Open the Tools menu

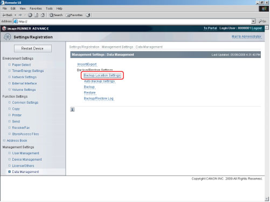[x=49, y=9]
